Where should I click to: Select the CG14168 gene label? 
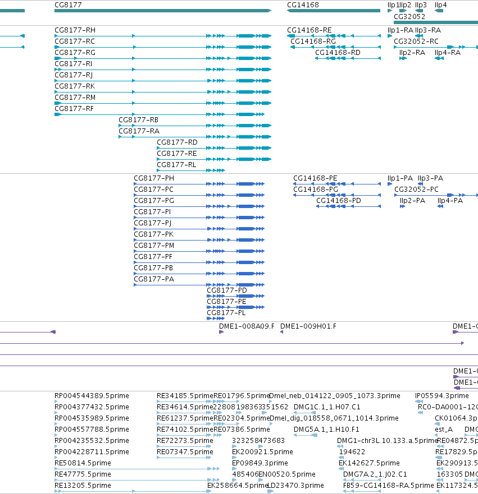click(x=303, y=5)
